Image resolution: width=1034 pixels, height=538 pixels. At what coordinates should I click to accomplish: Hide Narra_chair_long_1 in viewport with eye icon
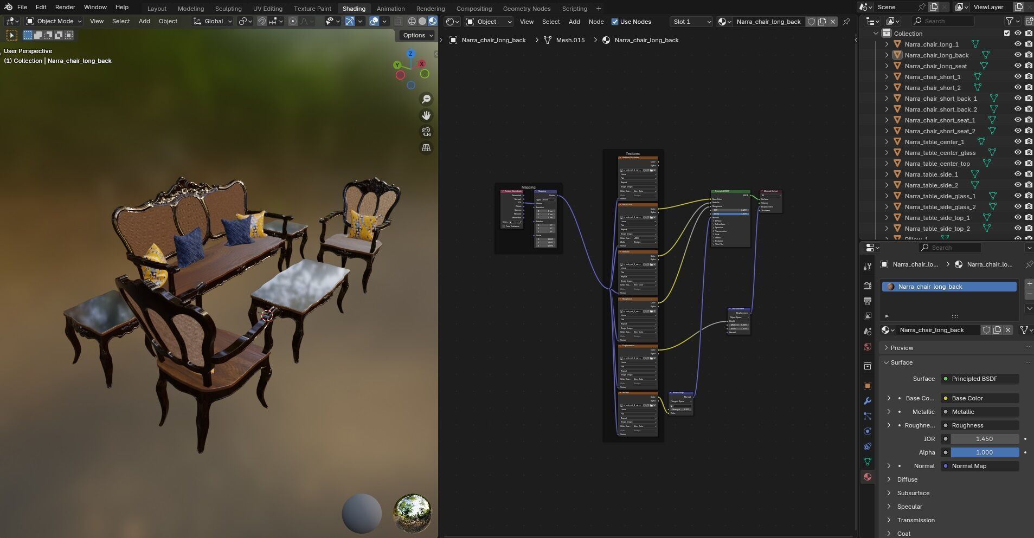pos(1018,44)
